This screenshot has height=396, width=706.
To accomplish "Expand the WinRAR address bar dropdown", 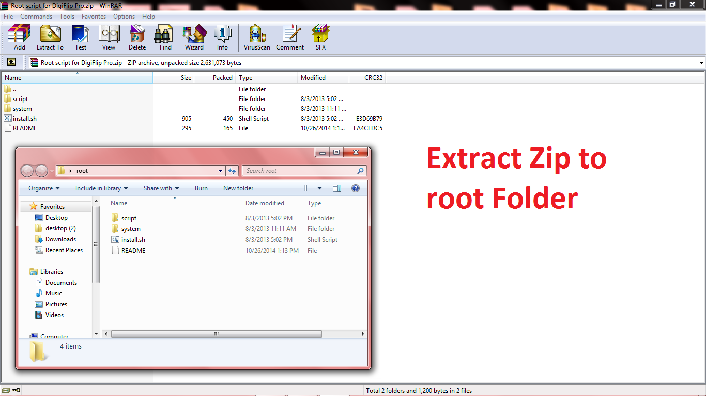I will [x=701, y=63].
